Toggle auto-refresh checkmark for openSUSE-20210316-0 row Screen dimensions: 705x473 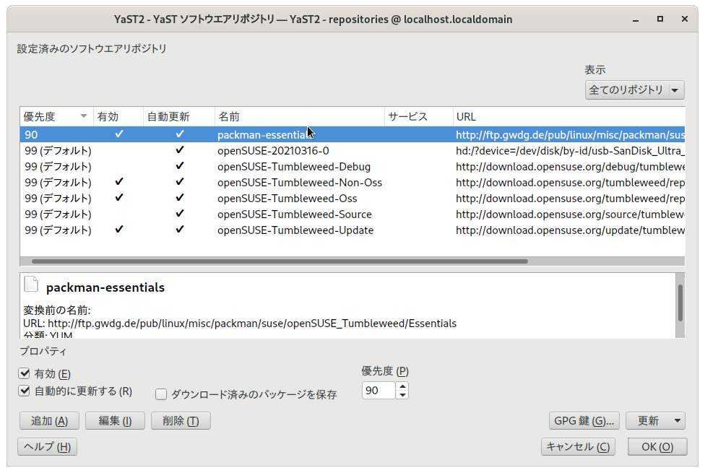180,150
